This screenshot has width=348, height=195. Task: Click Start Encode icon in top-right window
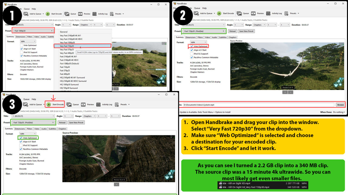pos(219,13)
